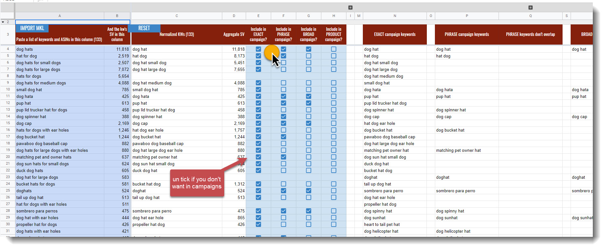Select column C header
The height and width of the screenshot is (250, 606).
[x=177, y=16]
